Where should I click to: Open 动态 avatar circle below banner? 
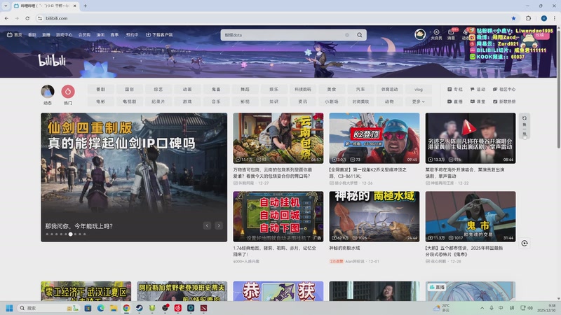coord(48,92)
